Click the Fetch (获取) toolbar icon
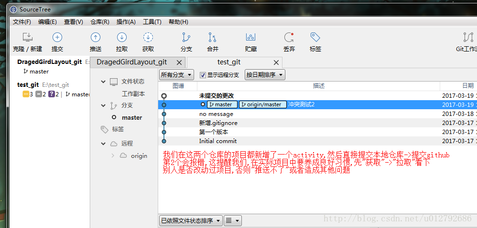 (x=148, y=37)
